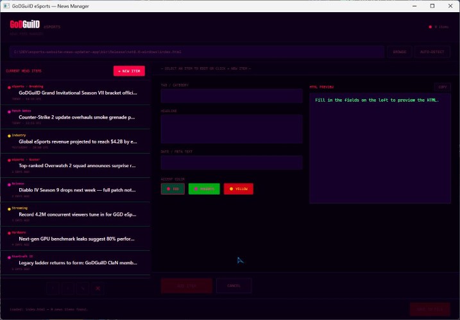The width and height of the screenshot is (460, 320).
Task: Click the Auto-Detect button
Action: [432, 52]
